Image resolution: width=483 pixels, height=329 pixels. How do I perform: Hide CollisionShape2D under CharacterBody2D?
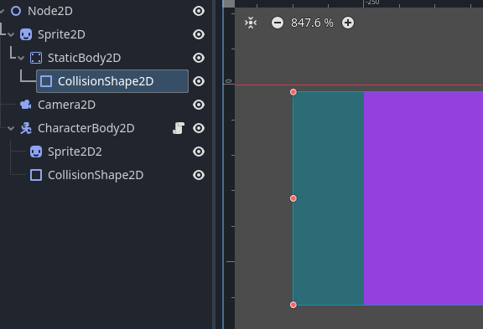(x=199, y=175)
